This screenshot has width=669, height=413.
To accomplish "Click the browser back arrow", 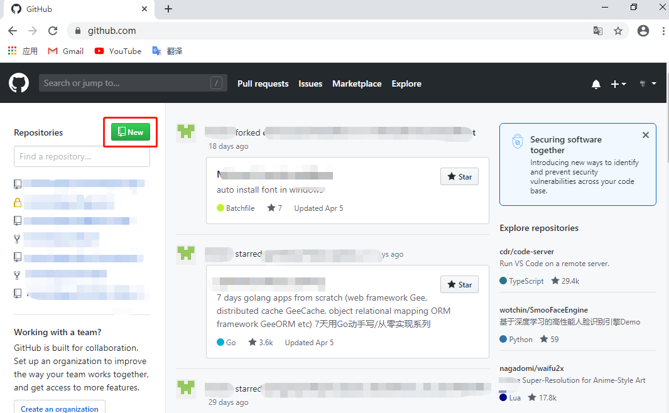I will point(13,31).
